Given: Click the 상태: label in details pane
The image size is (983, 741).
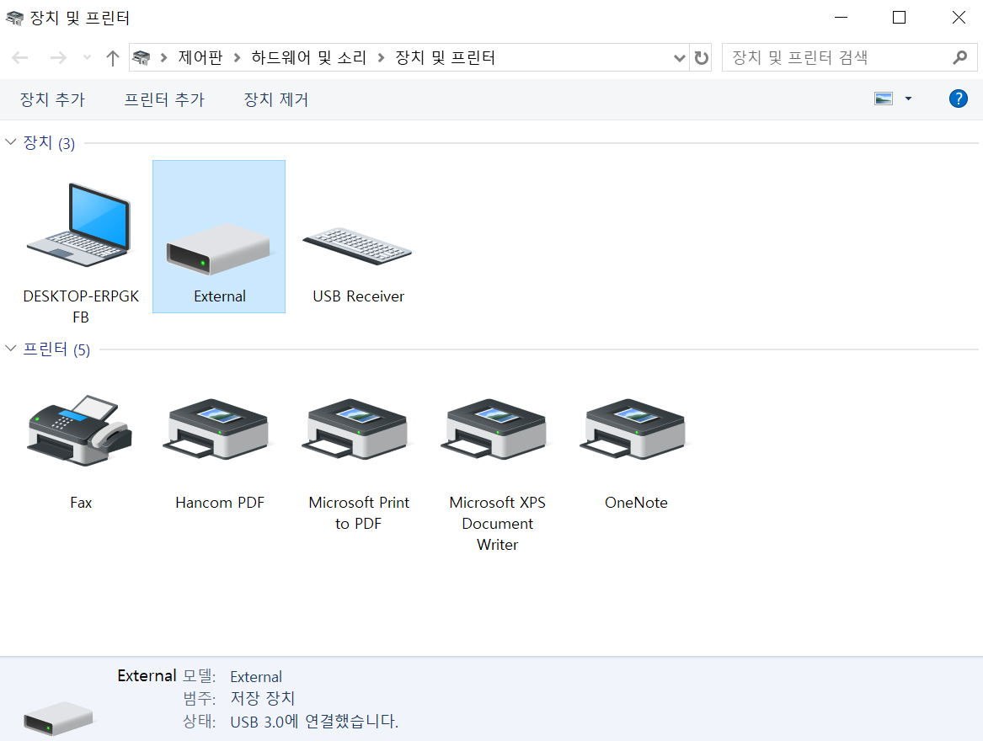Looking at the screenshot, I should point(200,722).
